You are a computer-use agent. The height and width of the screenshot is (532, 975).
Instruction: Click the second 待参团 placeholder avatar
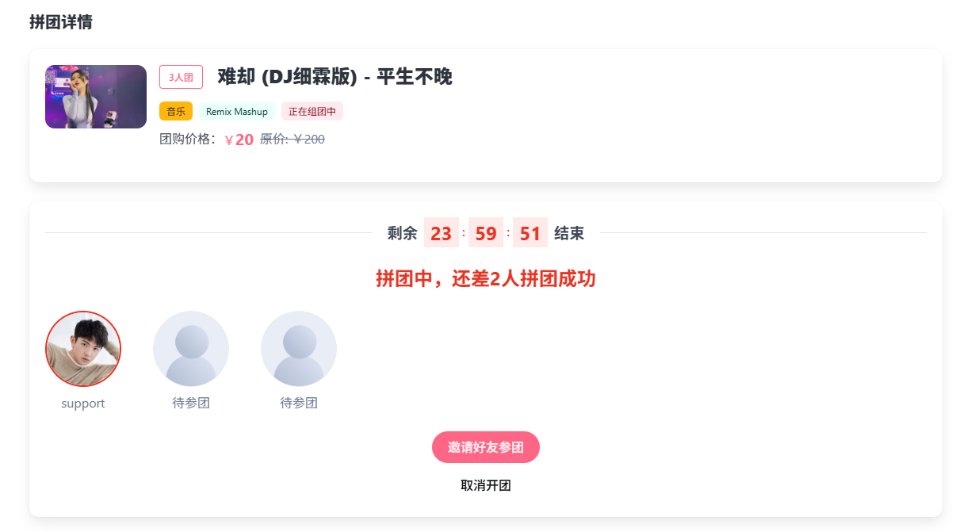298,348
